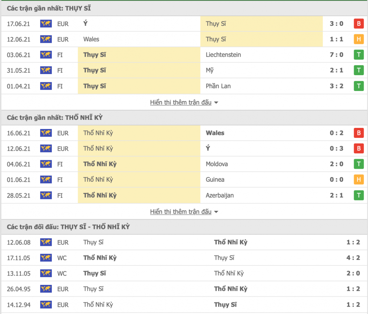Click the 'Các trận đối đầu' section header
The image size is (368, 314).
pyautogui.click(x=68, y=227)
